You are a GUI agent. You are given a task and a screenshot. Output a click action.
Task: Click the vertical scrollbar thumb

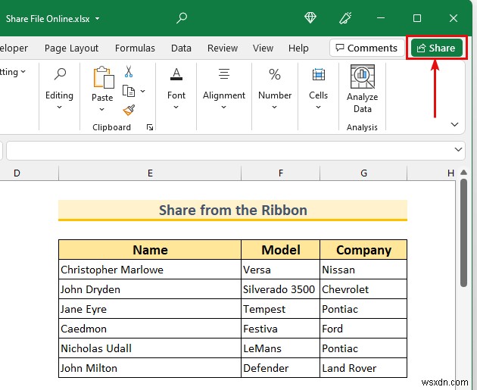point(463,232)
